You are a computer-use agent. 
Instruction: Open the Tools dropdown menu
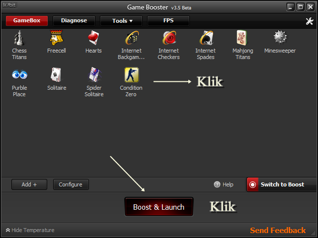[x=121, y=21]
